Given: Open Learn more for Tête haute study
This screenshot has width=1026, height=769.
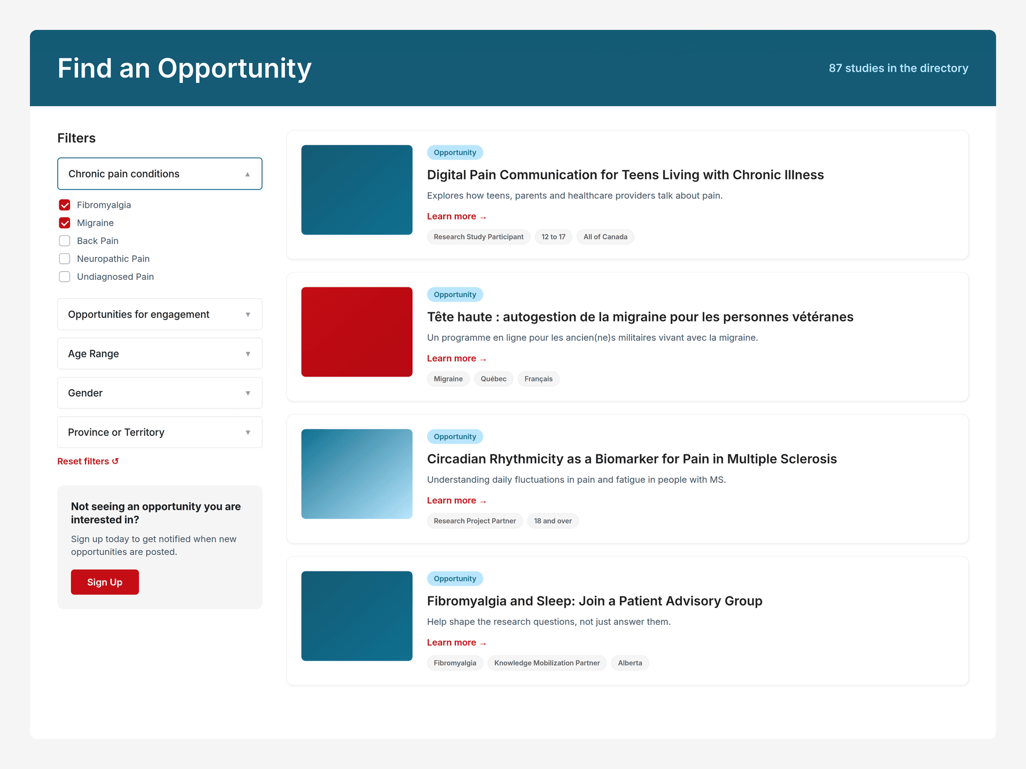Looking at the screenshot, I should tap(456, 358).
